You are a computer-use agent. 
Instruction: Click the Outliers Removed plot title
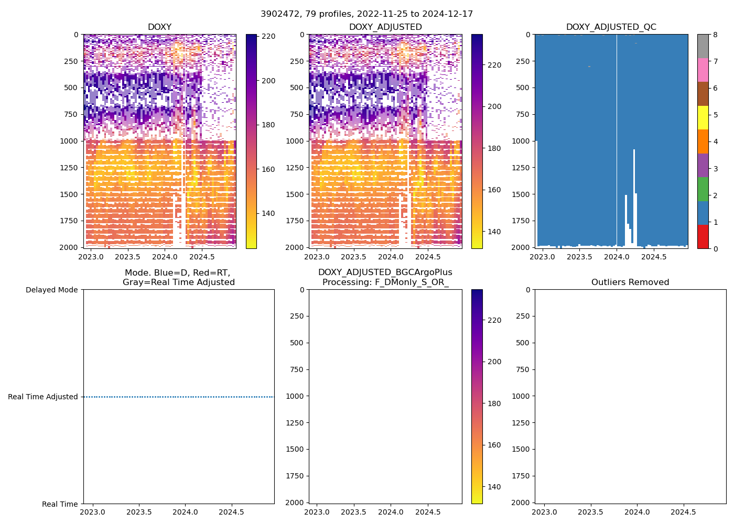pyautogui.click(x=630, y=282)
